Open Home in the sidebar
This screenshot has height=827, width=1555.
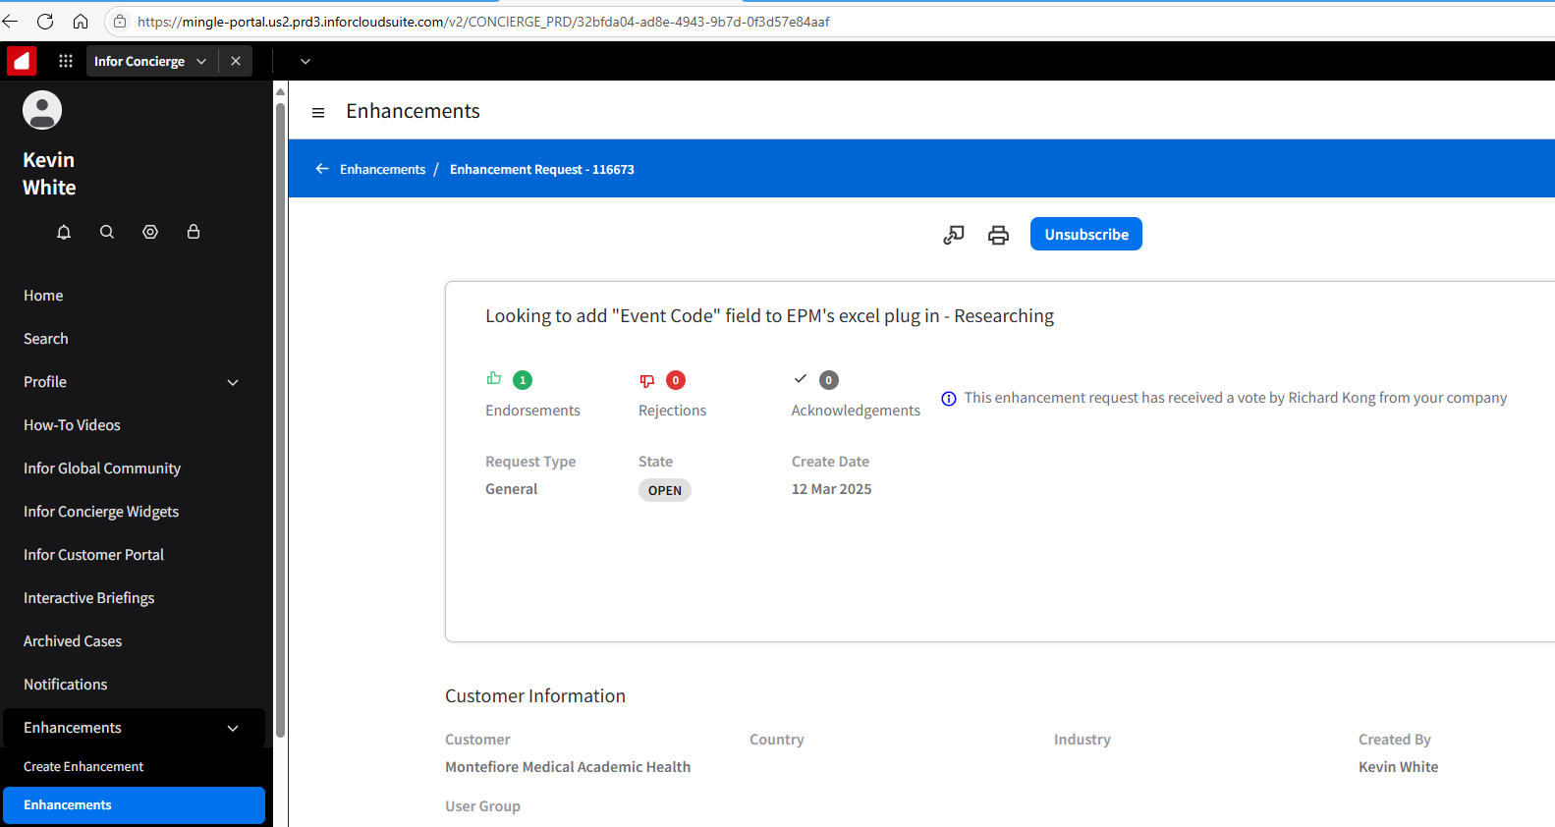(43, 296)
